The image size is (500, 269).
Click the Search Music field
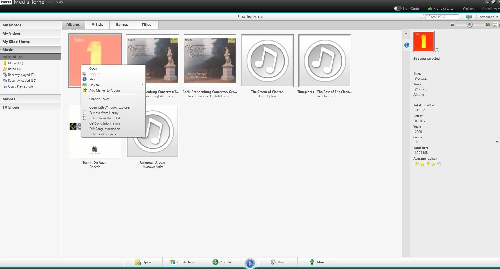click(443, 17)
